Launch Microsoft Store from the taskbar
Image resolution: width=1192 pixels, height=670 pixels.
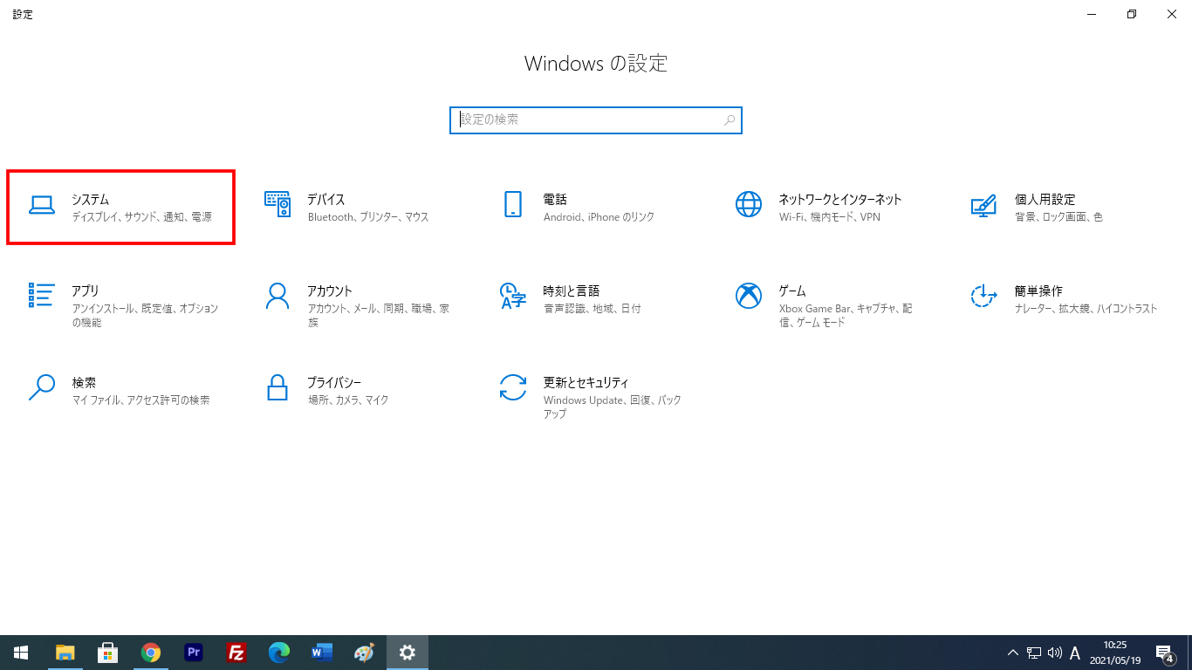107,653
